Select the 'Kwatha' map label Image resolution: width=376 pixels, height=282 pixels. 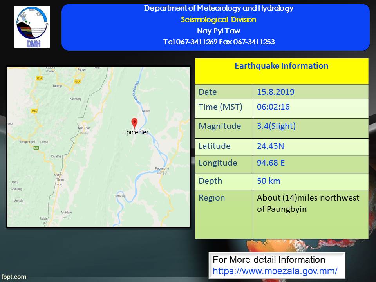pyautogui.click(x=56, y=156)
